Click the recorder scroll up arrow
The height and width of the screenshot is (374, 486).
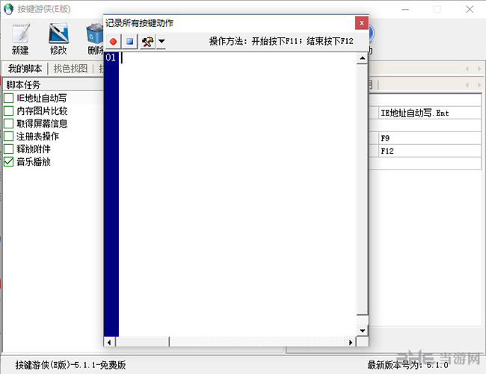click(363, 58)
